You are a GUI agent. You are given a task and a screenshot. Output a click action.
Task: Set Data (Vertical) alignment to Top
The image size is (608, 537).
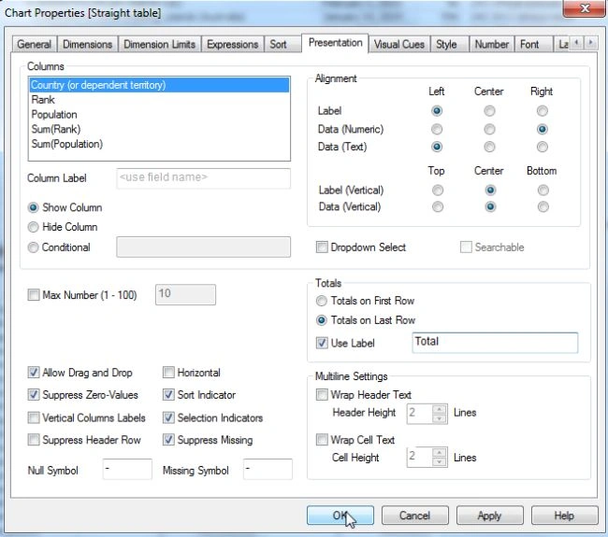click(x=438, y=206)
